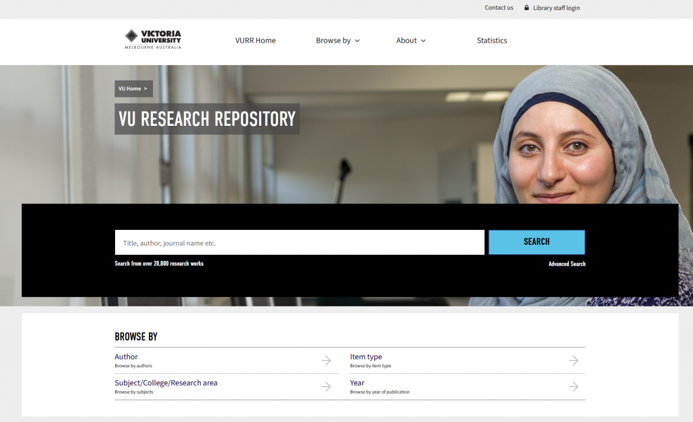This screenshot has height=422, width=693.
Task: Click the VU RESEARCH REPOSITORY heading
Action: (207, 119)
